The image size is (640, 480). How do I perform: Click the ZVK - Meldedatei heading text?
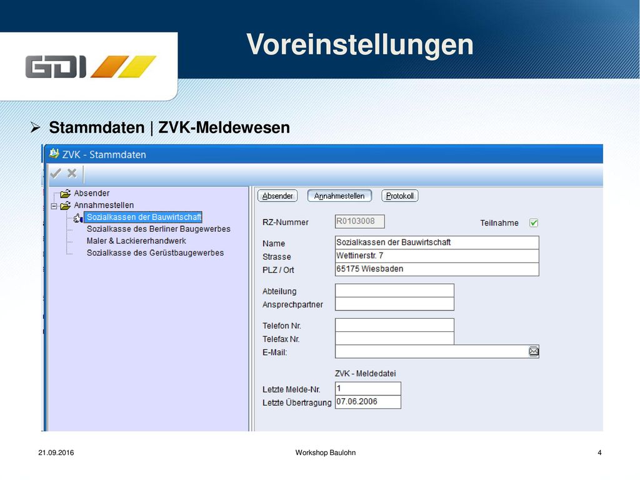coord(365,374)
